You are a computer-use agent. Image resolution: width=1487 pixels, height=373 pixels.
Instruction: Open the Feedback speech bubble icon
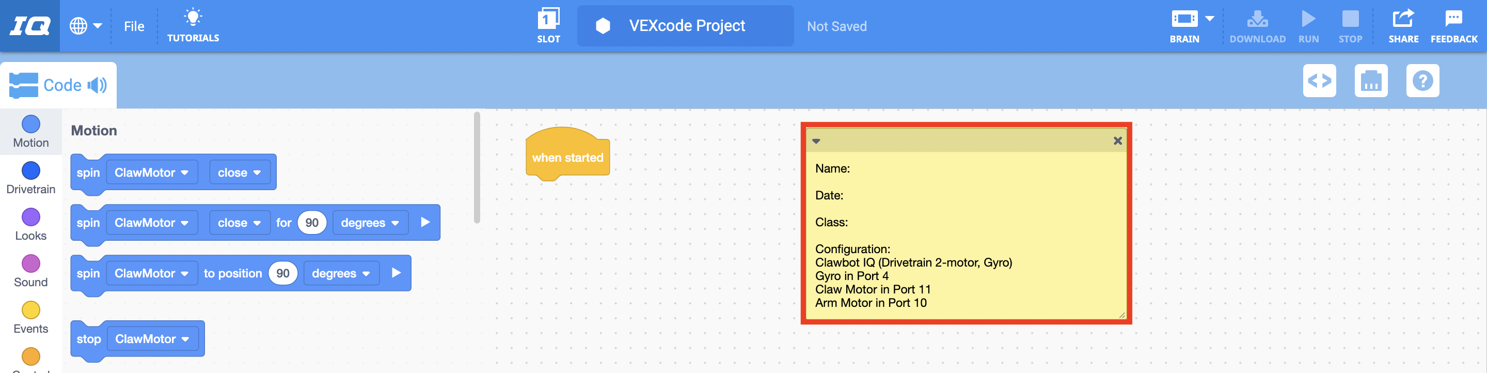click(1453, 19)
